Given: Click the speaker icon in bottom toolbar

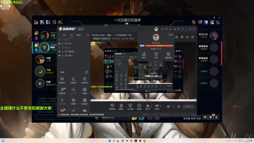Looking at the screenshot, I should (157, 106).
